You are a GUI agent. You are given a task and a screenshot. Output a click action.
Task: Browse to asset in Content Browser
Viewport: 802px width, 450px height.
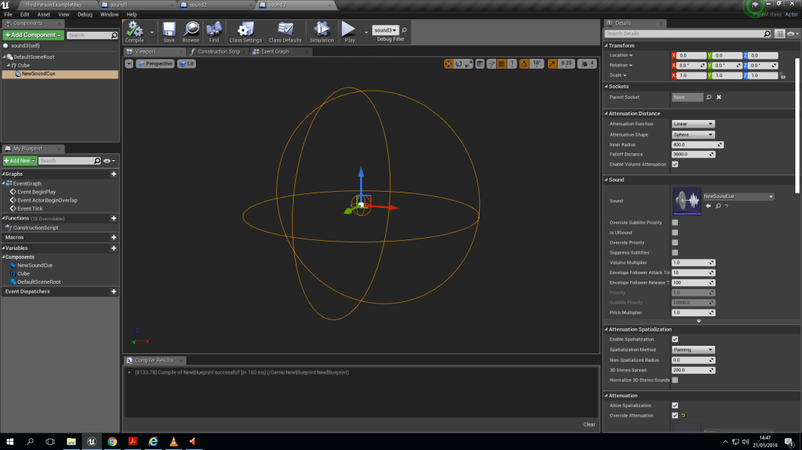[191, 32]
